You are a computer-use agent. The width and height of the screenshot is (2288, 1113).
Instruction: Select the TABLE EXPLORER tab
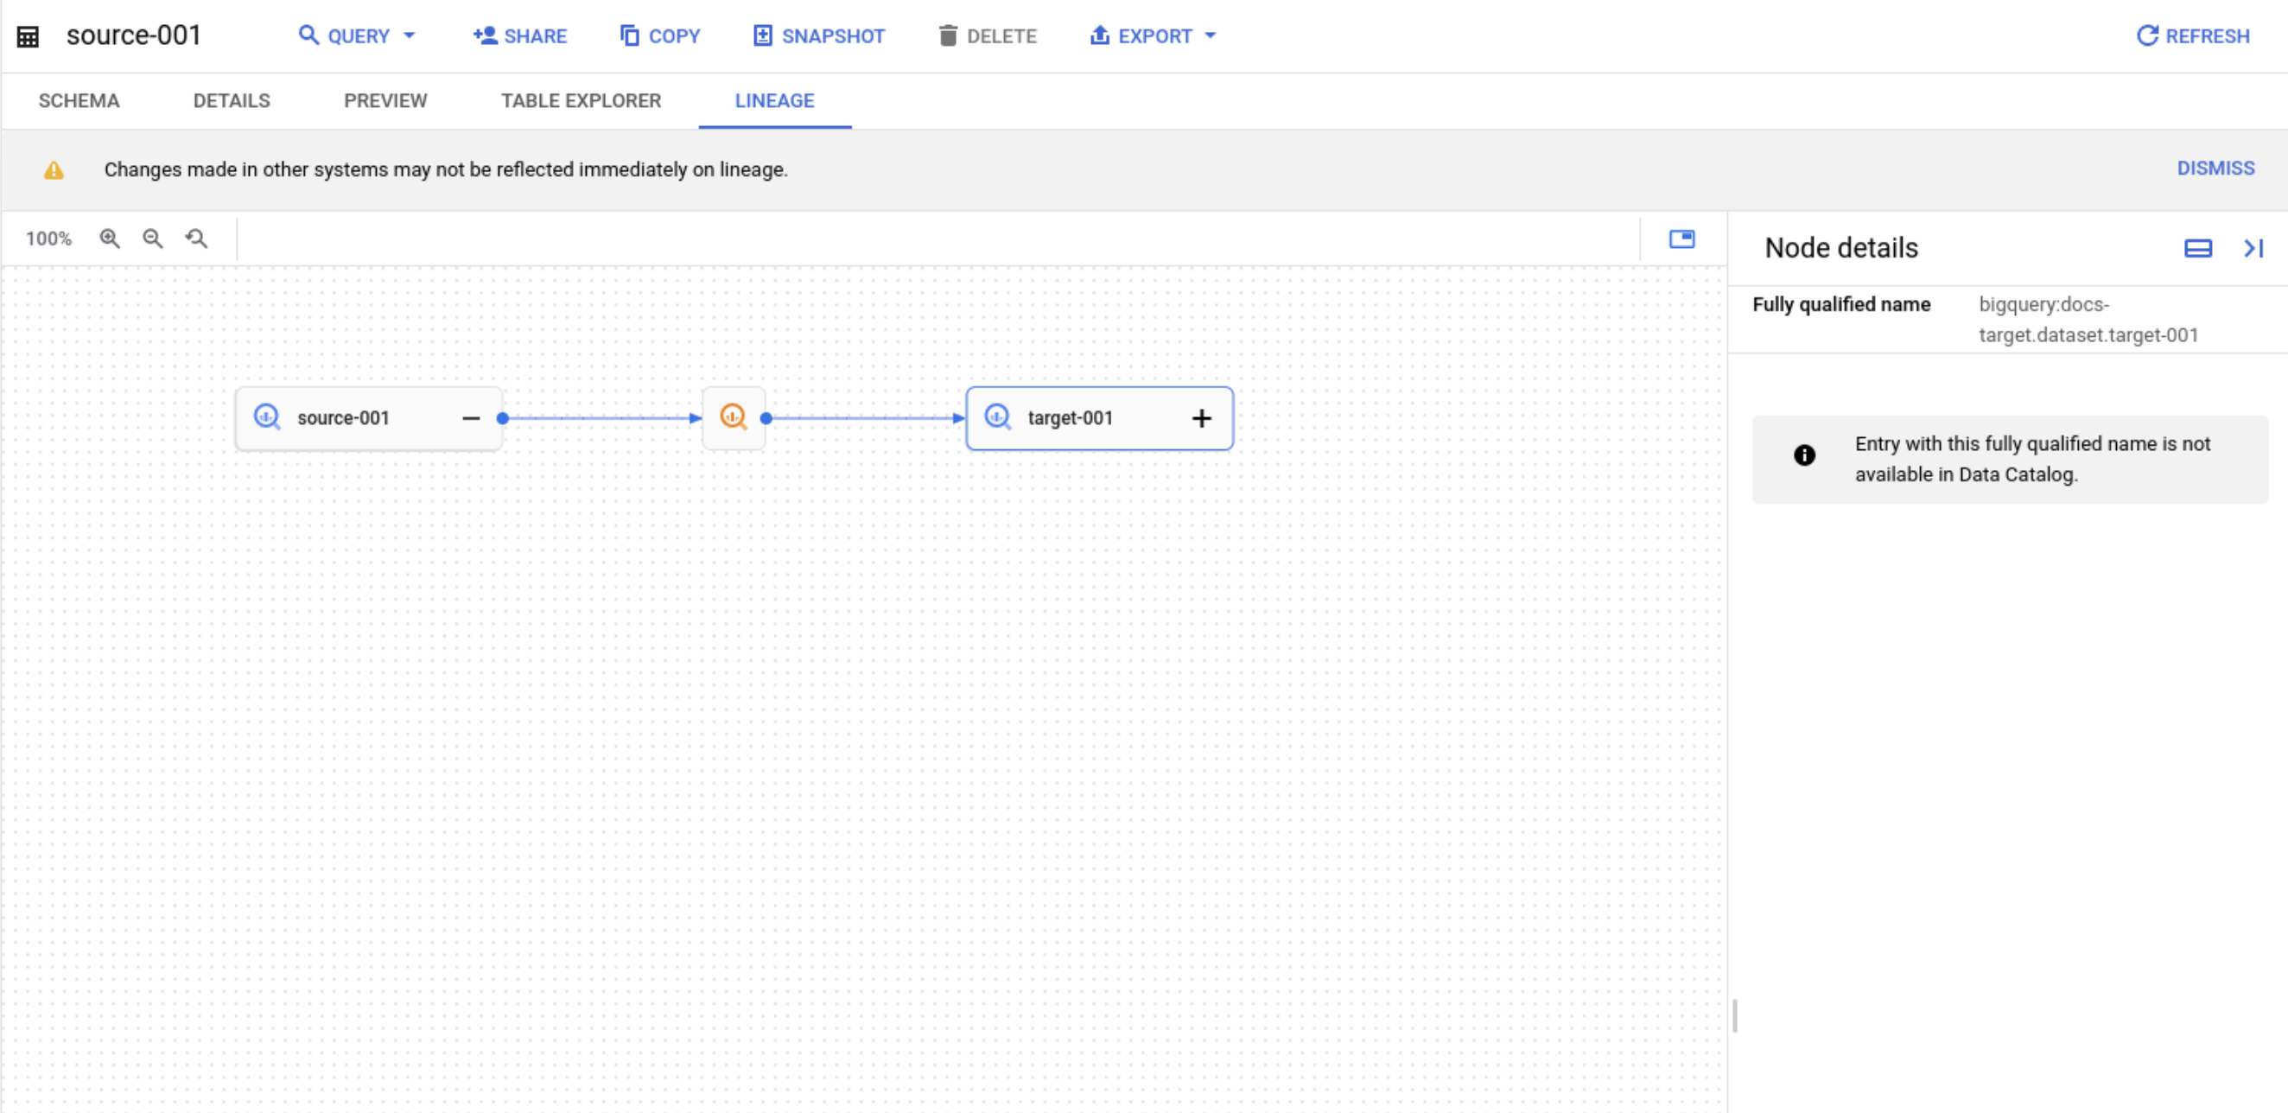[581, 100]
